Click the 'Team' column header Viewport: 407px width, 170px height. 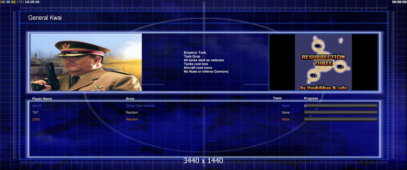(x=277, y=98)
